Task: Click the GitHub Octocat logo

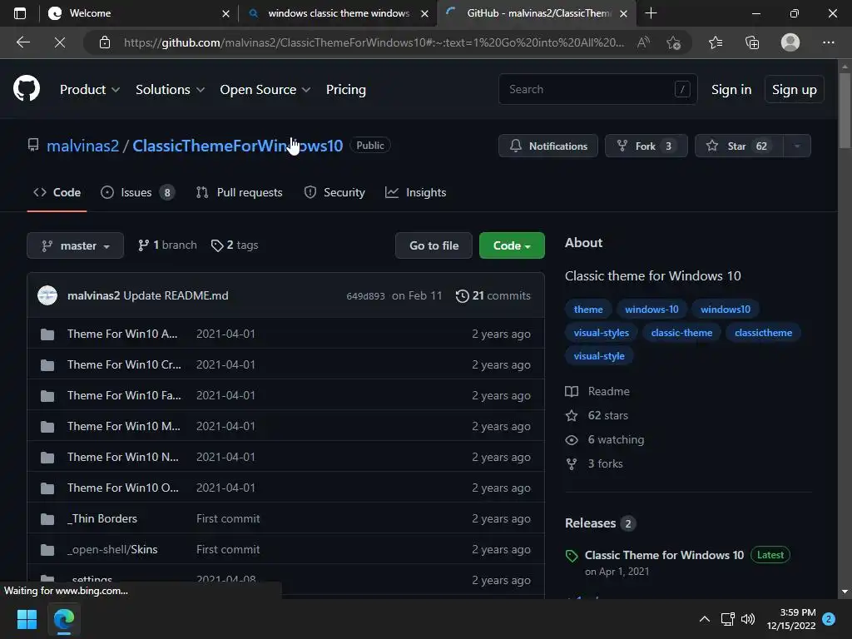Action: coord(26,88)
